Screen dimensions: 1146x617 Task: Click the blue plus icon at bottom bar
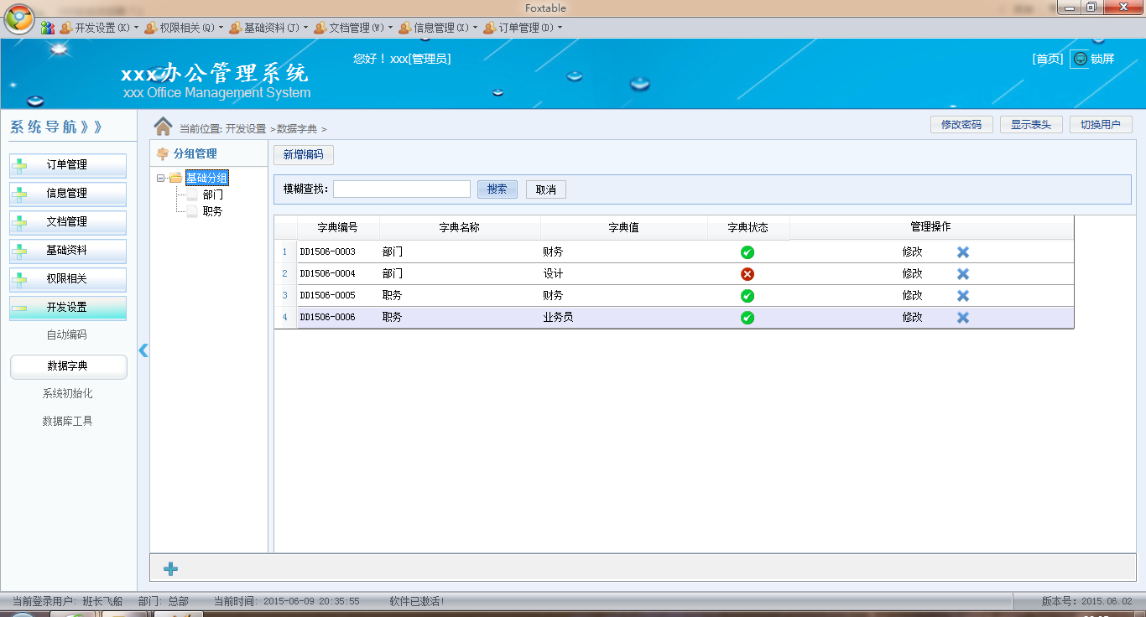click(170, 569)
